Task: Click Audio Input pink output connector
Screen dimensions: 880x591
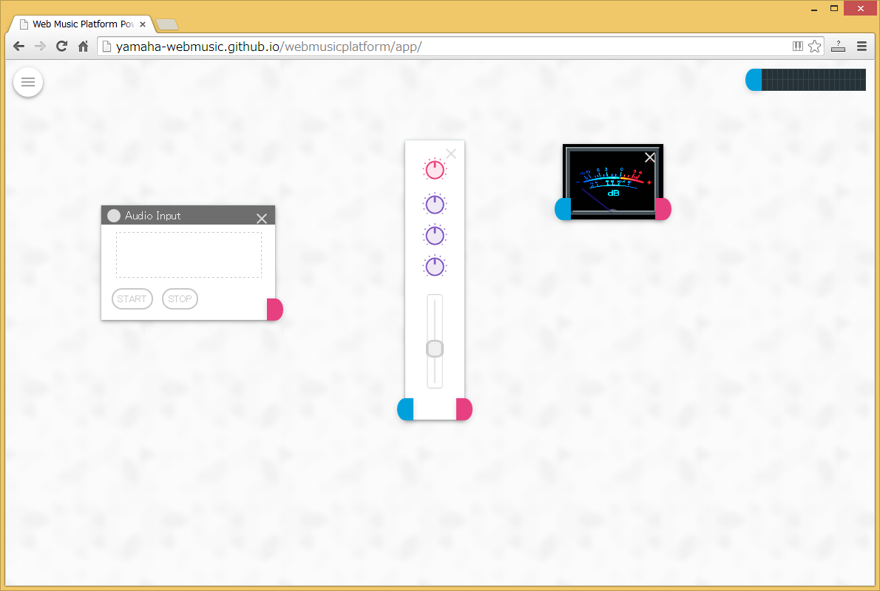Action: point(275,310)
